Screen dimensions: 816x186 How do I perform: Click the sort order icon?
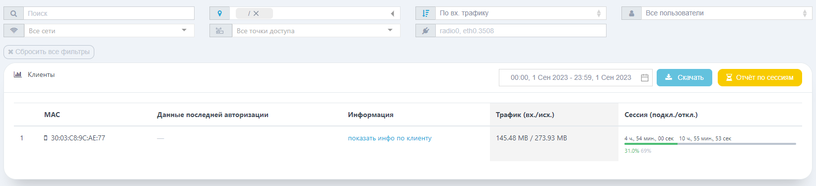coord(425,13)
